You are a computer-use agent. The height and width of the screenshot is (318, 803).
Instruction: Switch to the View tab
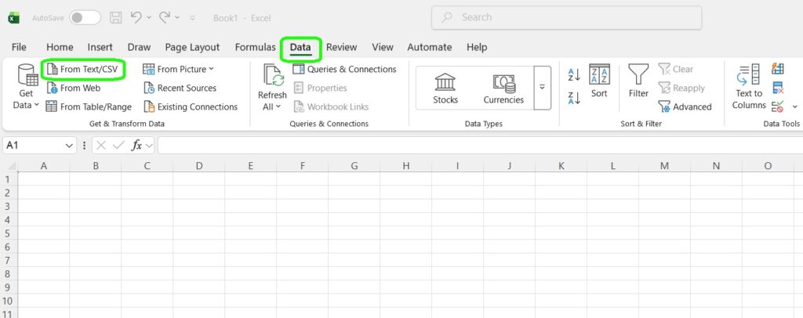(x=383, y=47)
